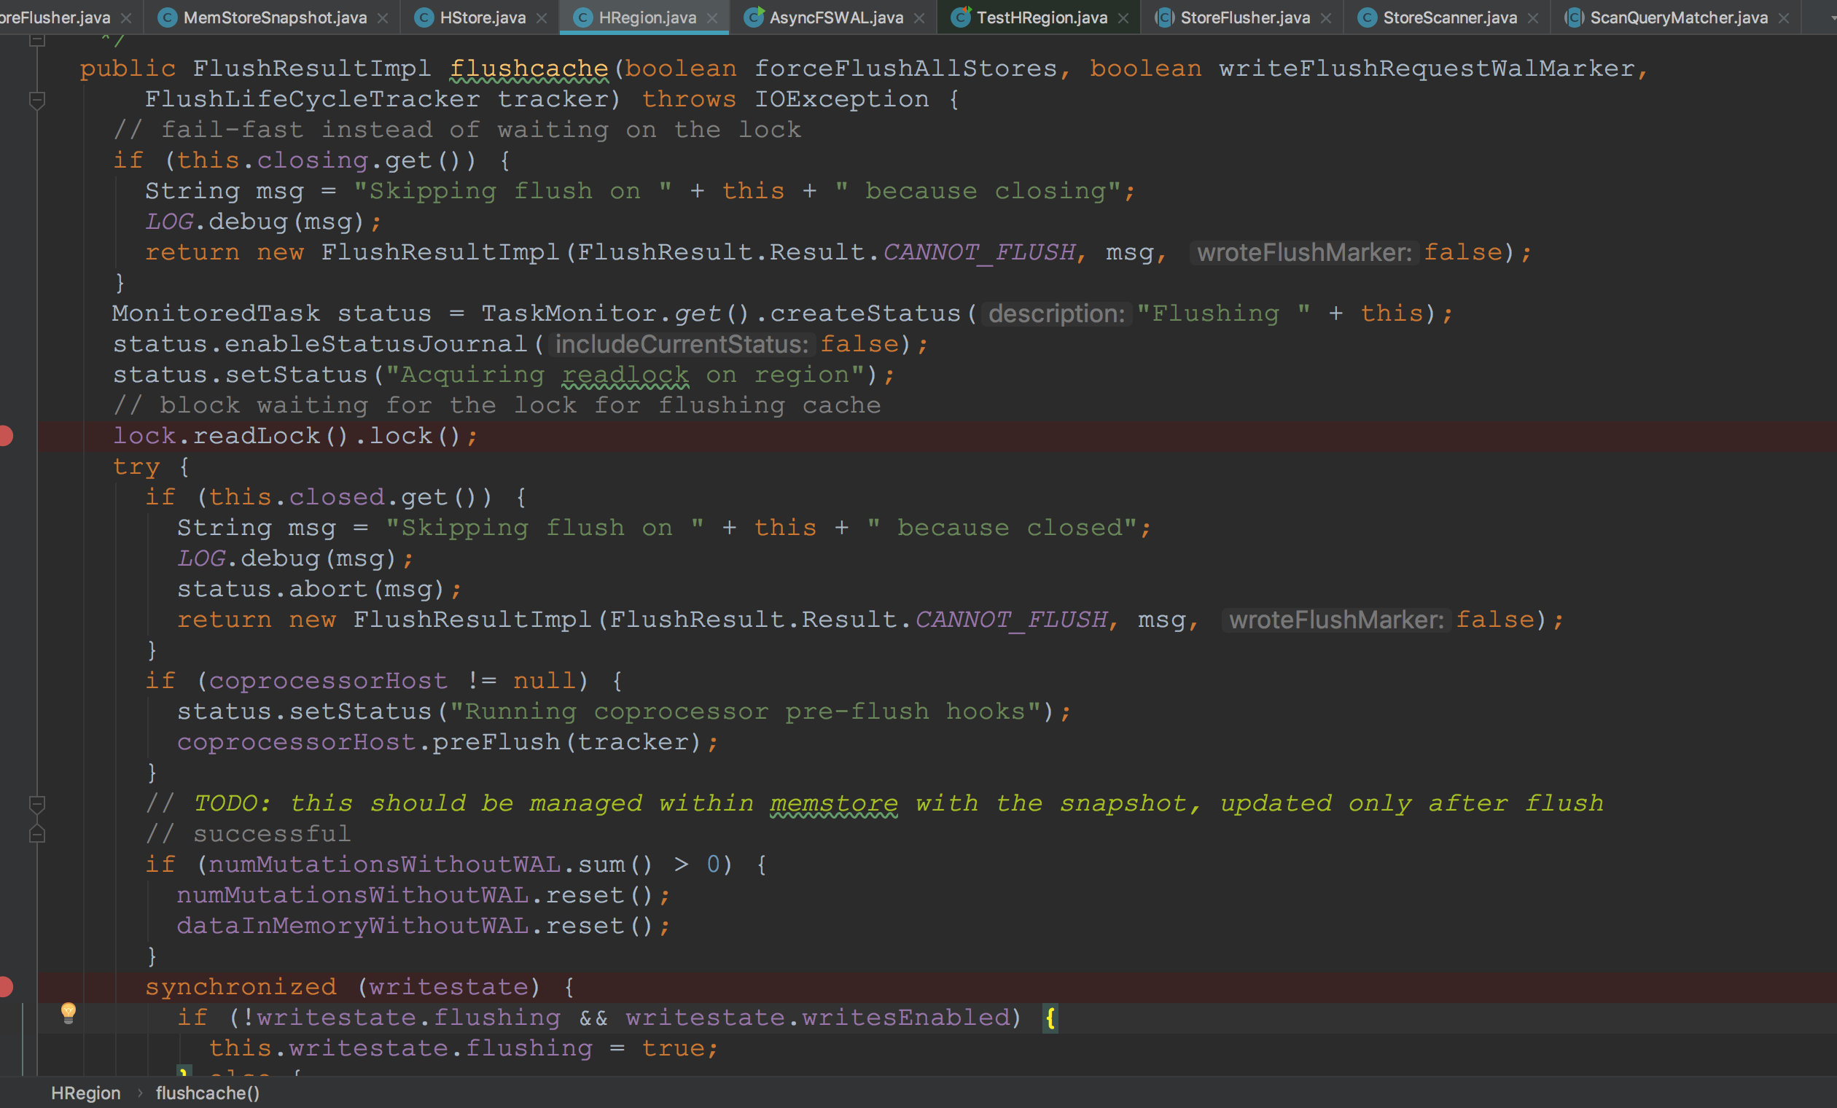Close the MemStoreSnapshot.java tab
This screenshot has height=1108, width=1837.
(x=383, y=18)
